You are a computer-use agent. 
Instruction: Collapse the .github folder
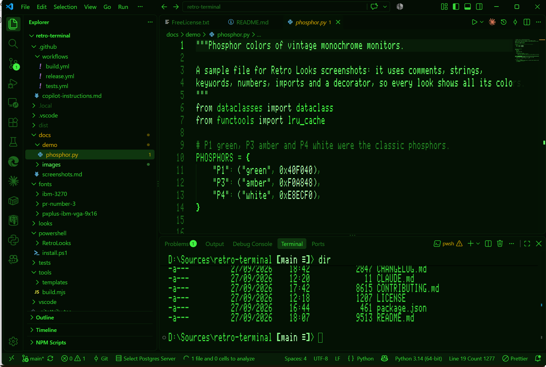(90, 47)
